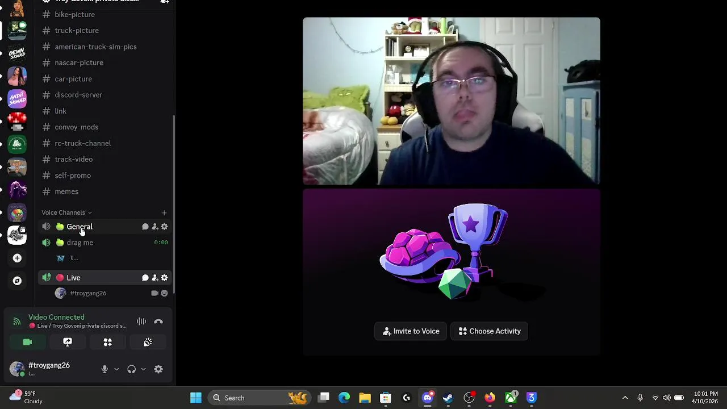Share your screen button
The height and width of the screenshot is (409, 727).
pyautogui.click(x=68, y=342)
